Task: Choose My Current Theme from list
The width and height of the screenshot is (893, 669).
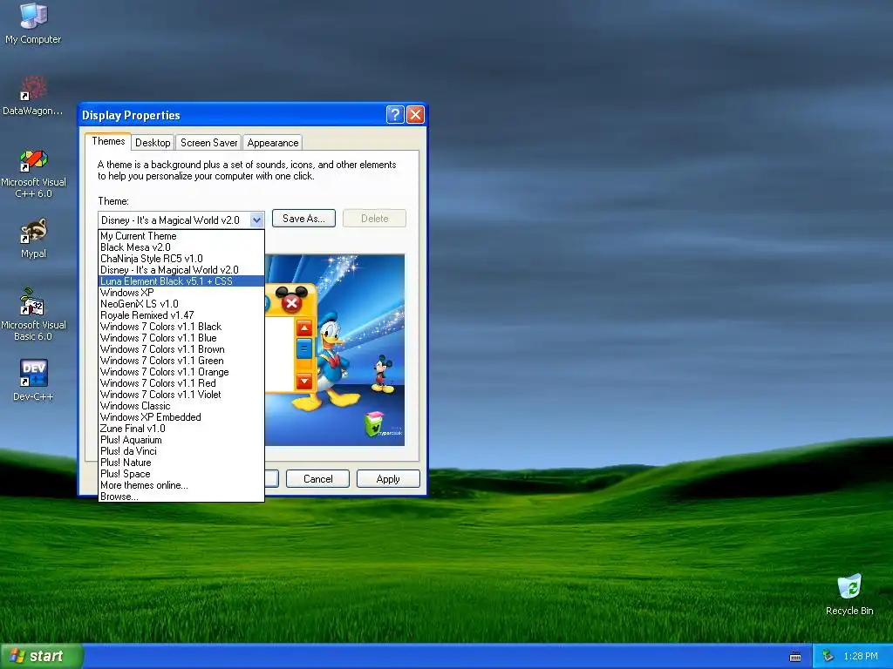Action: tap(181, 235)
